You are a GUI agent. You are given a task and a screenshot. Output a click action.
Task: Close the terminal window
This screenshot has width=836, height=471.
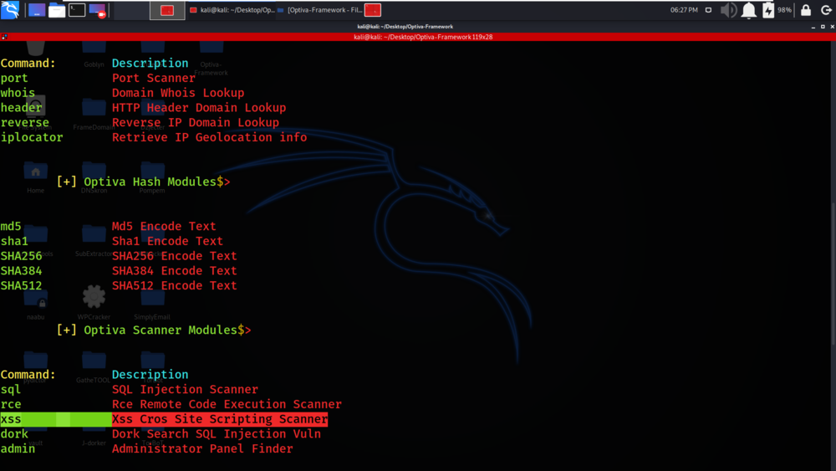832,27
